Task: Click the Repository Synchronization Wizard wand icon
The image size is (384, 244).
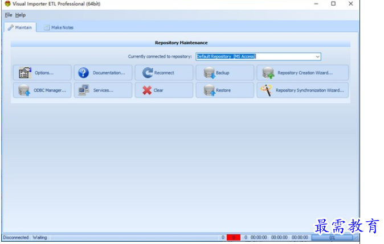Action: (x=267, y=90)
